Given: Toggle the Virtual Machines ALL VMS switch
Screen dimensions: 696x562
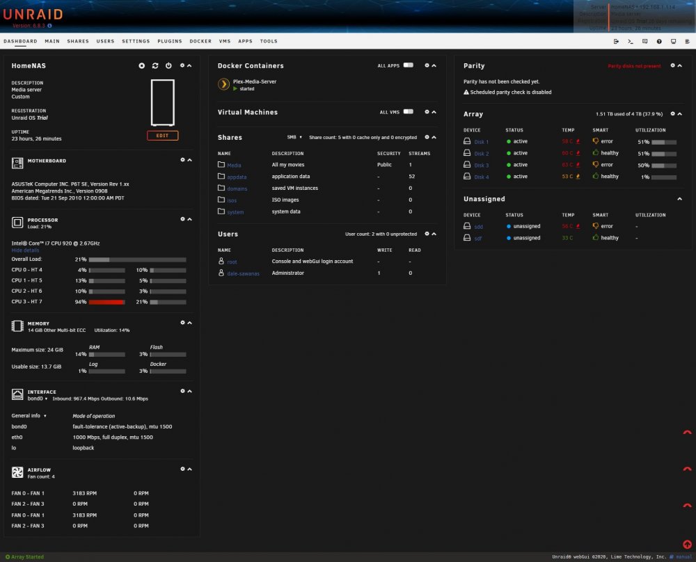Looking at the screenshot, I should point(409,112).
